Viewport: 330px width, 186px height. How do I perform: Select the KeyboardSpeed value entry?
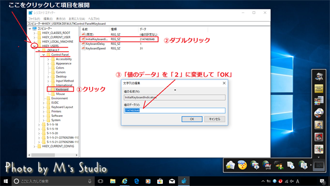[x=94, y=49]
